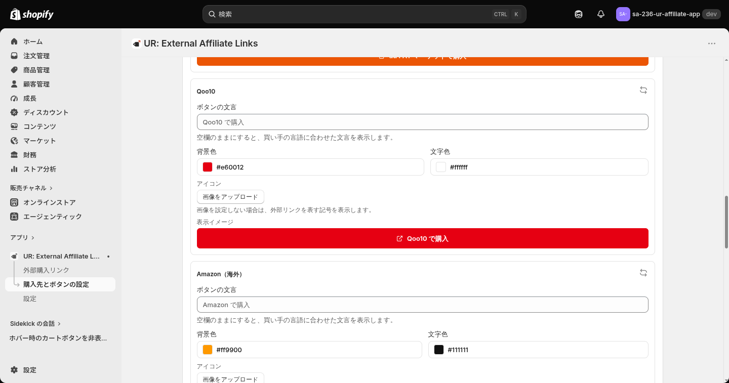Click the SA- account avatar
The image size is (729, 383).
(623, 14)
